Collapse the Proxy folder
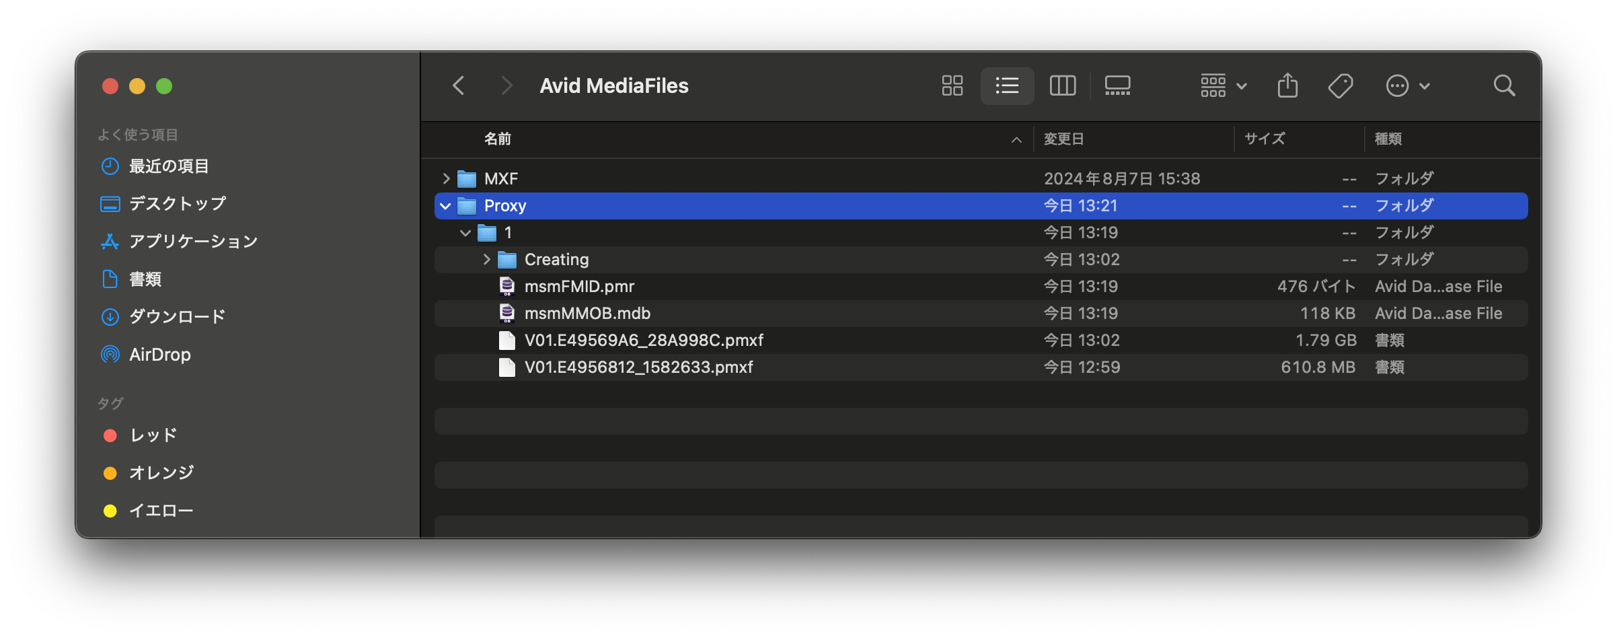The width and height of the screenshot is (1617, 638). (445, 206)
